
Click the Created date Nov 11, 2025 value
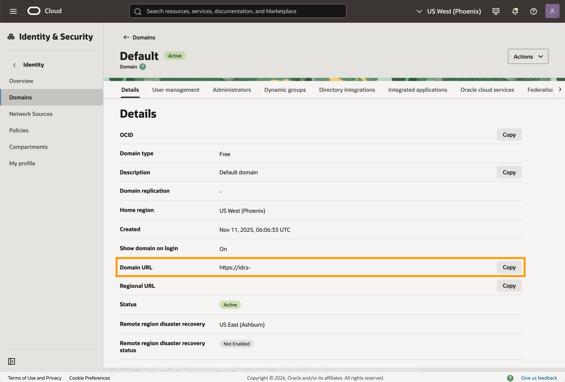pos(255,230)
